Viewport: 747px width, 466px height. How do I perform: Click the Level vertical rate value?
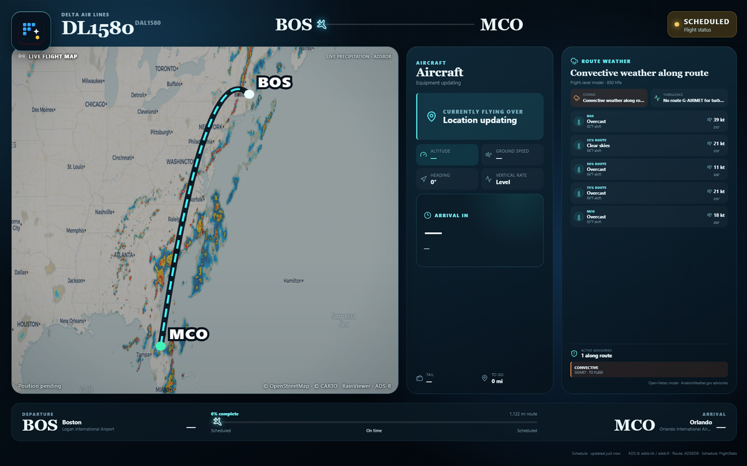coord(502,182)
